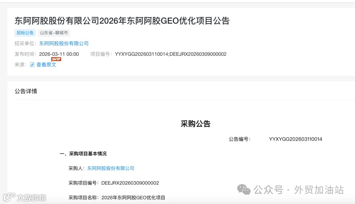Click the procurement number DEEJRX20260309000002
Screen dimensions: 355x204
tap(130, 183)
